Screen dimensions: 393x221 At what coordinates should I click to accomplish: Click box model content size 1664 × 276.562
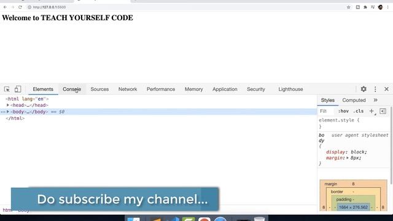click(x=353, y=207)
